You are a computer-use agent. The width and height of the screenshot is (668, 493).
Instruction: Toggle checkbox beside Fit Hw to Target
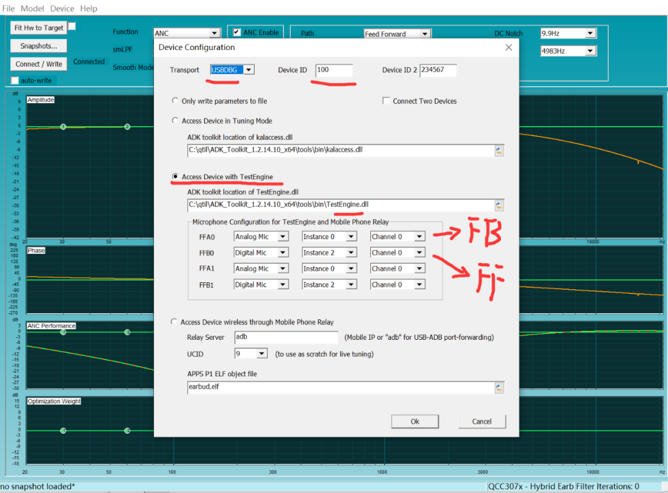tap(72, 27)
